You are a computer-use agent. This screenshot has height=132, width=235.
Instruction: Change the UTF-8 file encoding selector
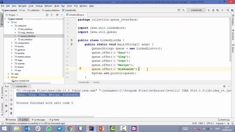[210, 123]
